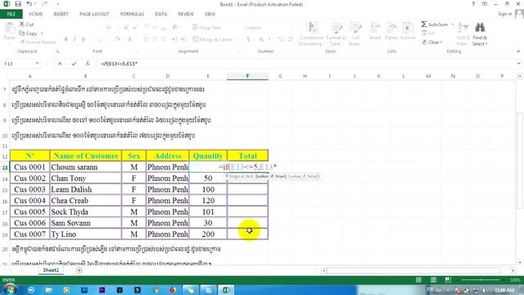Switch to the DATA tab

pyautogui.click(x=161, y=14)
